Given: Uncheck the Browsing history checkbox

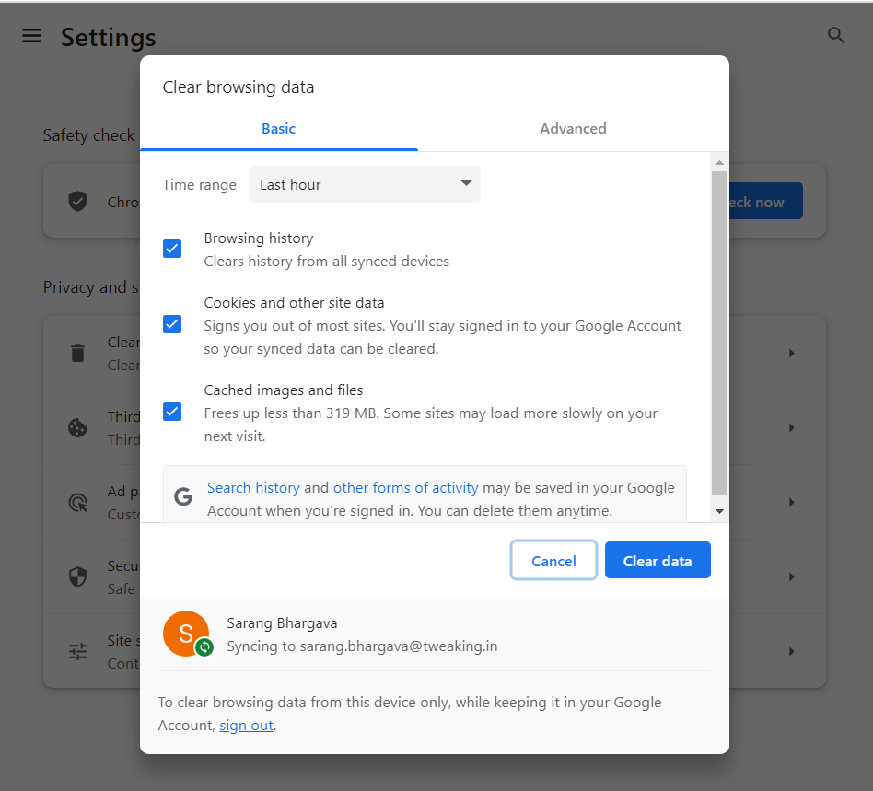Looking at the screenshot, I should click(172, 249).
